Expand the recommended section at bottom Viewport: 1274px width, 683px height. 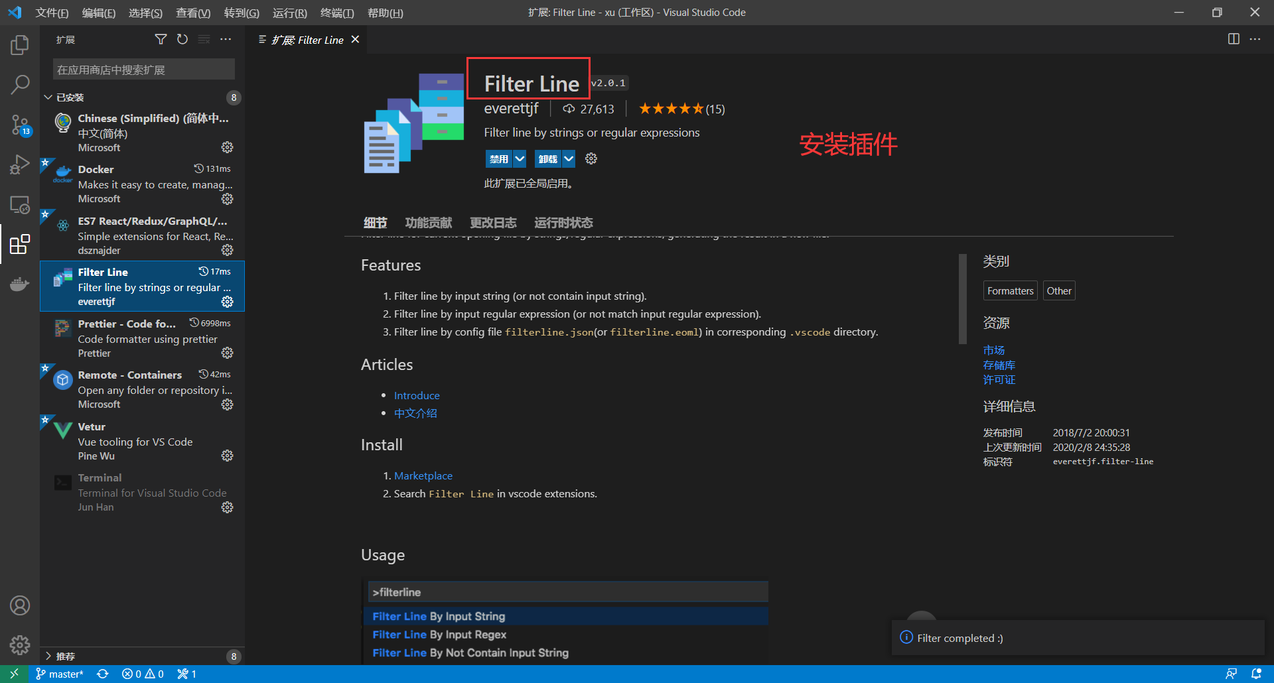click(x=48, y=656)
